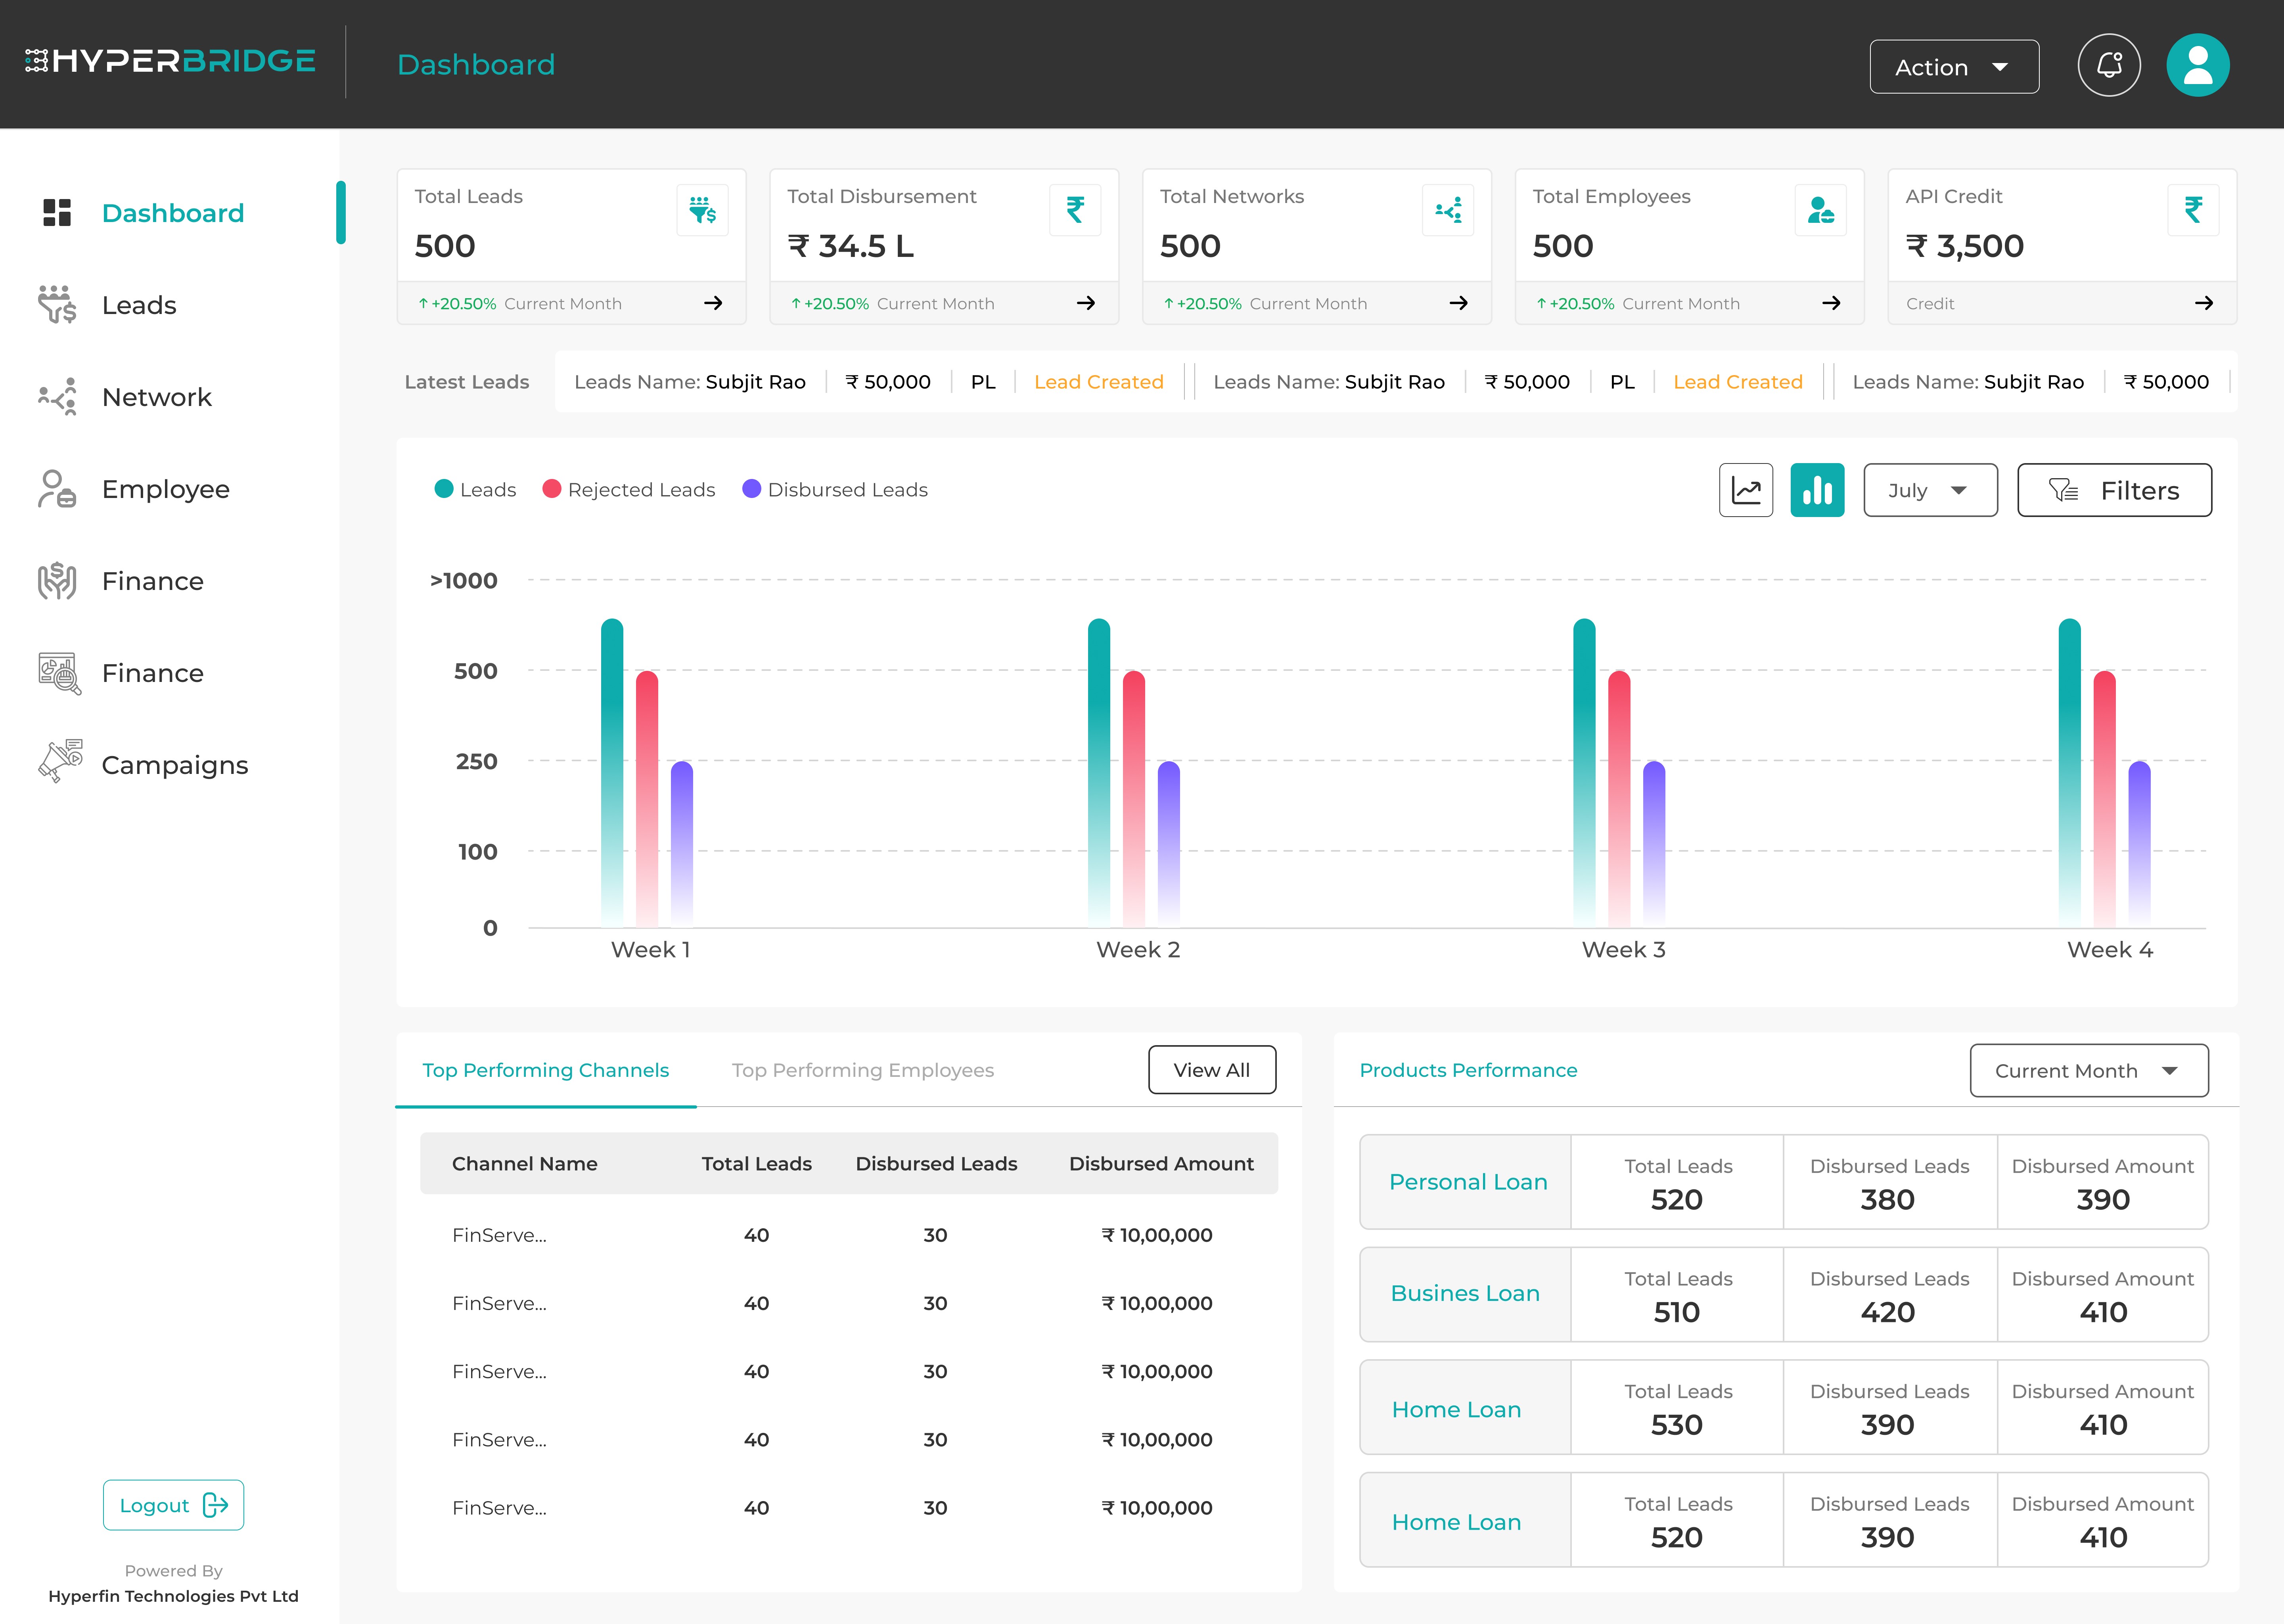Open the Network section icon
The width and height of the screenshot is (2284, 1624).
pos(58,396)
